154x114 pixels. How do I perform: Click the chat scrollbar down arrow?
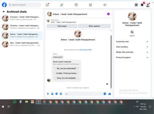pyautogui.click(x=111, y=89)
